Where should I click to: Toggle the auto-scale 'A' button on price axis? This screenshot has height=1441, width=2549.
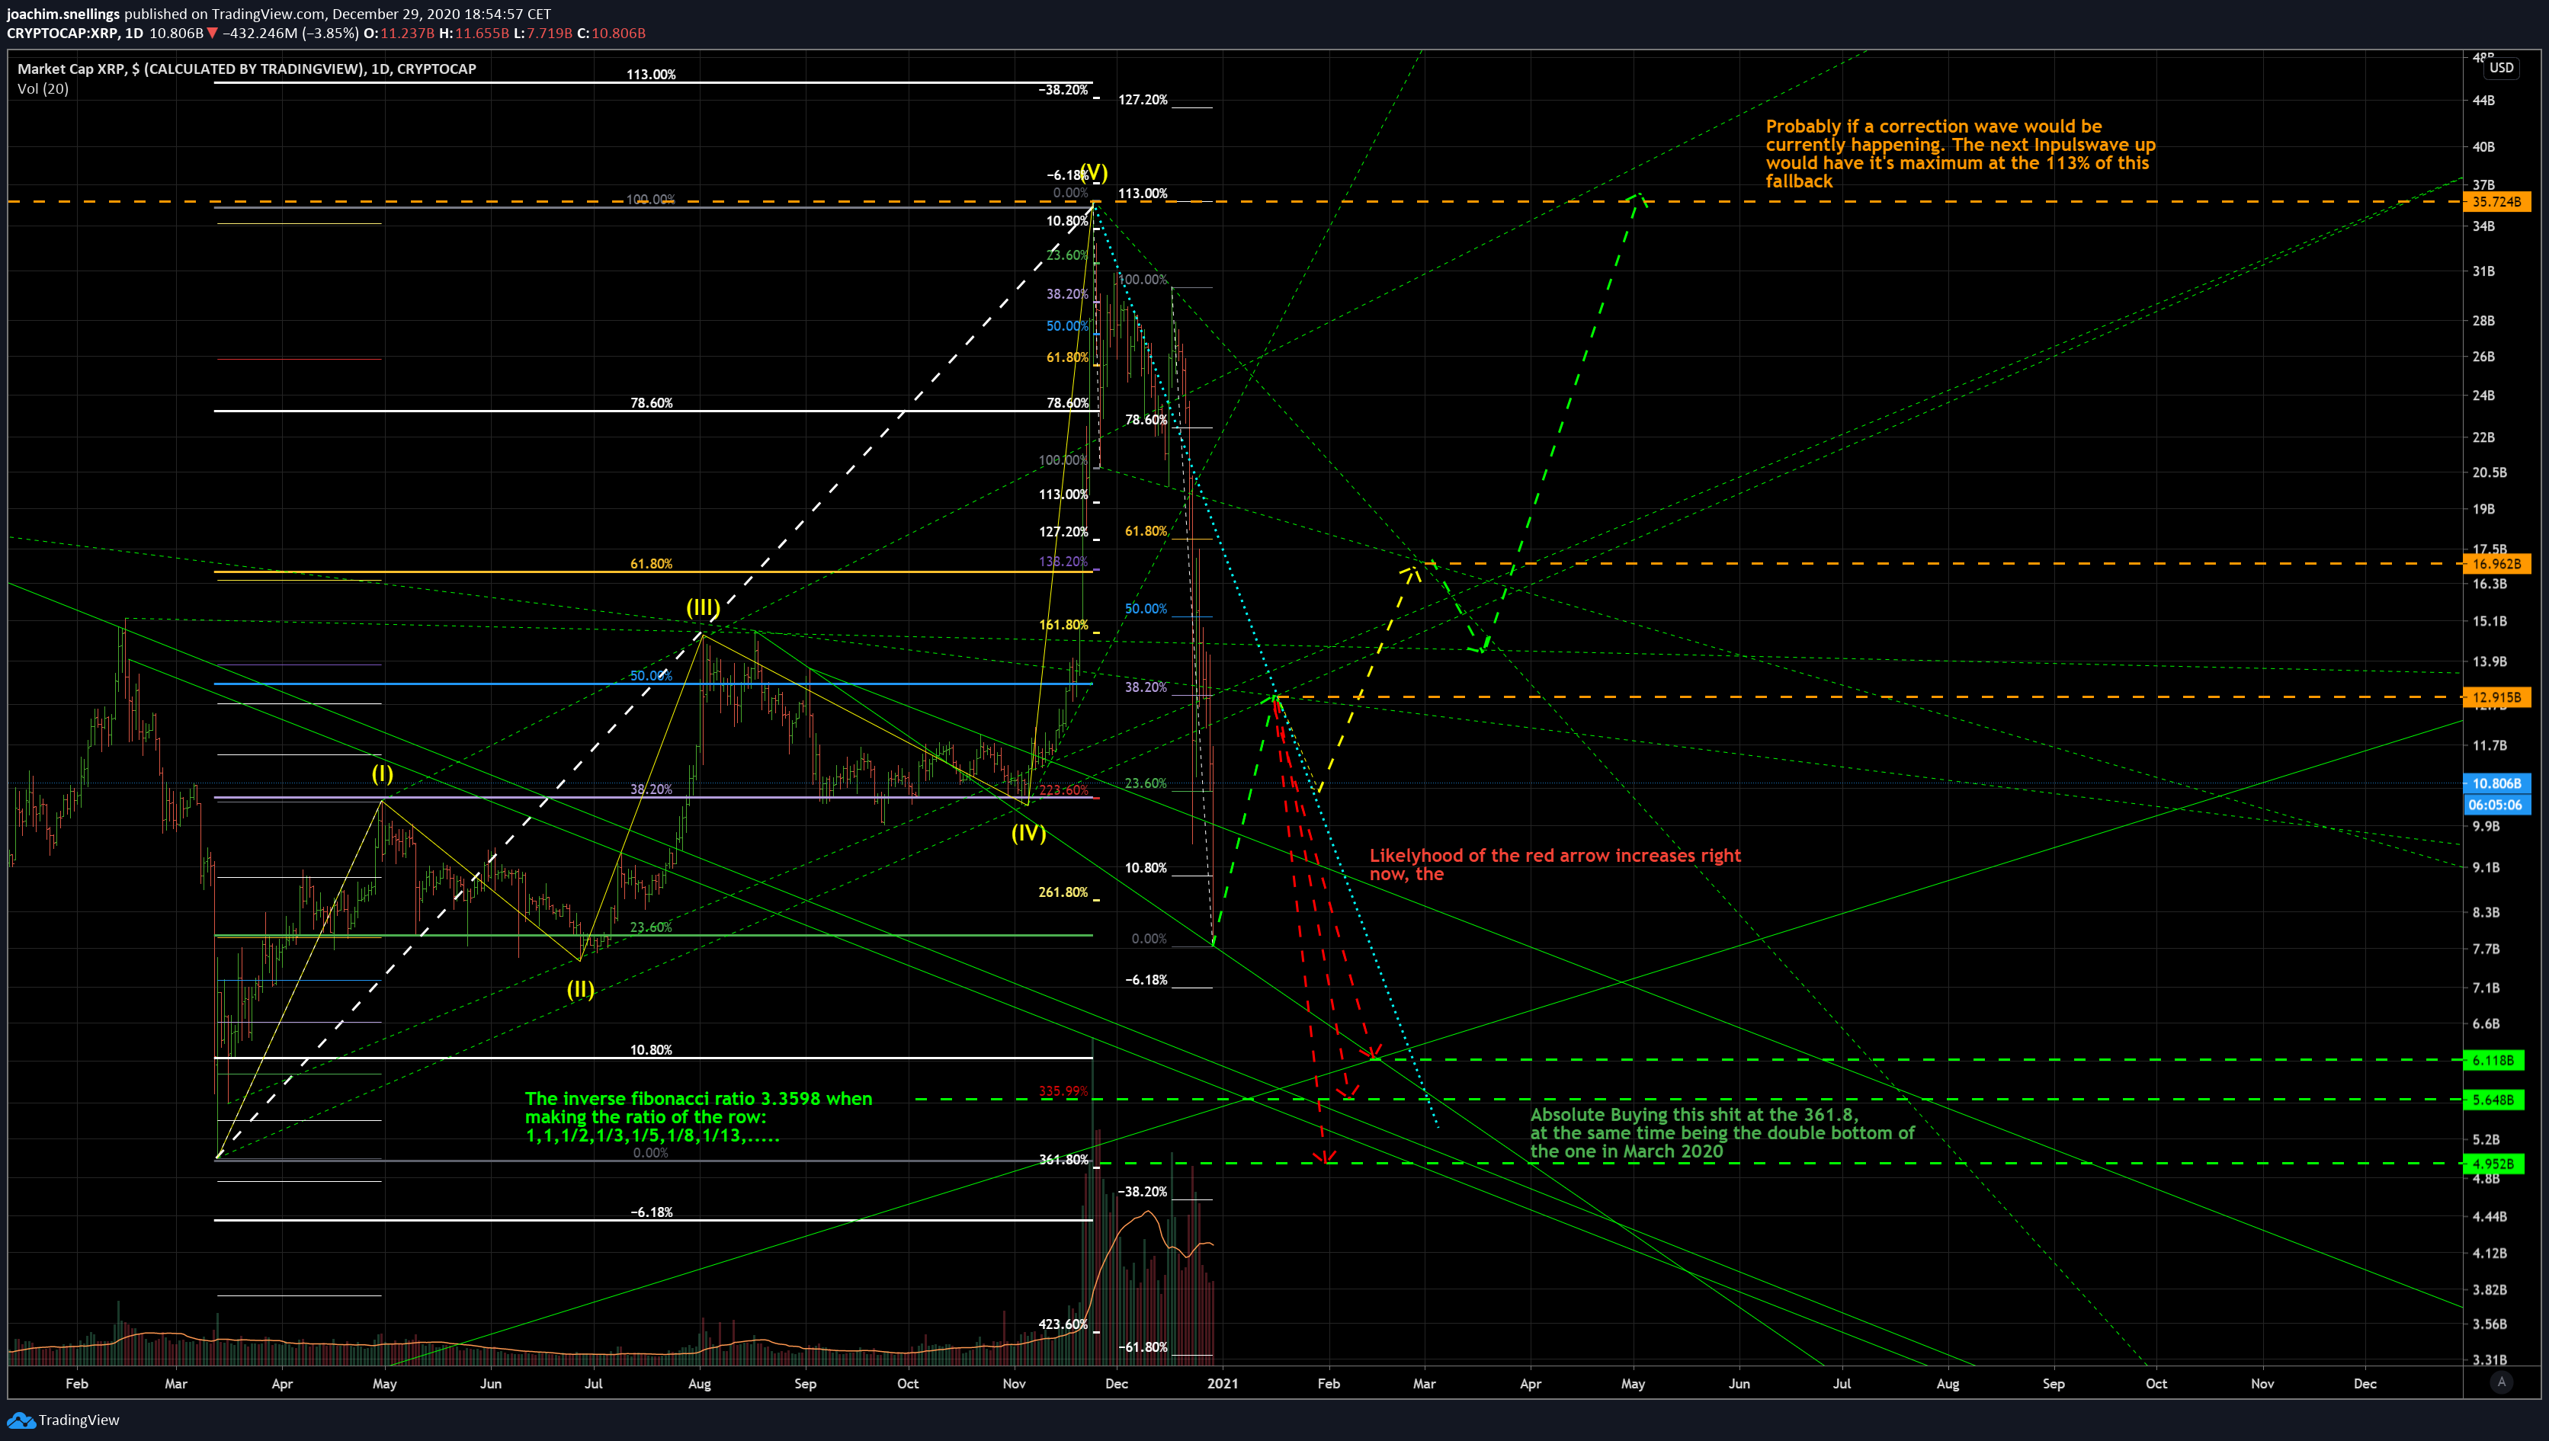[x=2502, y=1382]
